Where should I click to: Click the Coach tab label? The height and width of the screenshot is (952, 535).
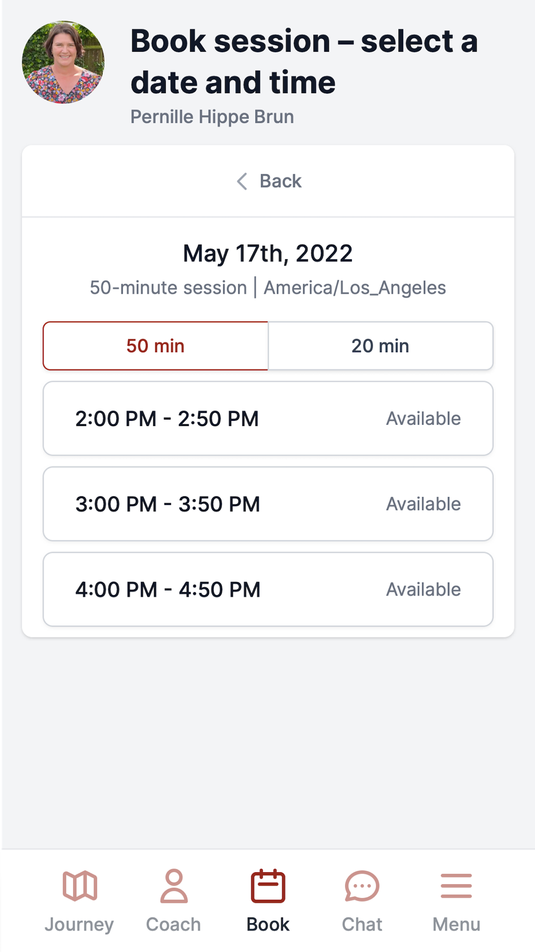(173, 925)
